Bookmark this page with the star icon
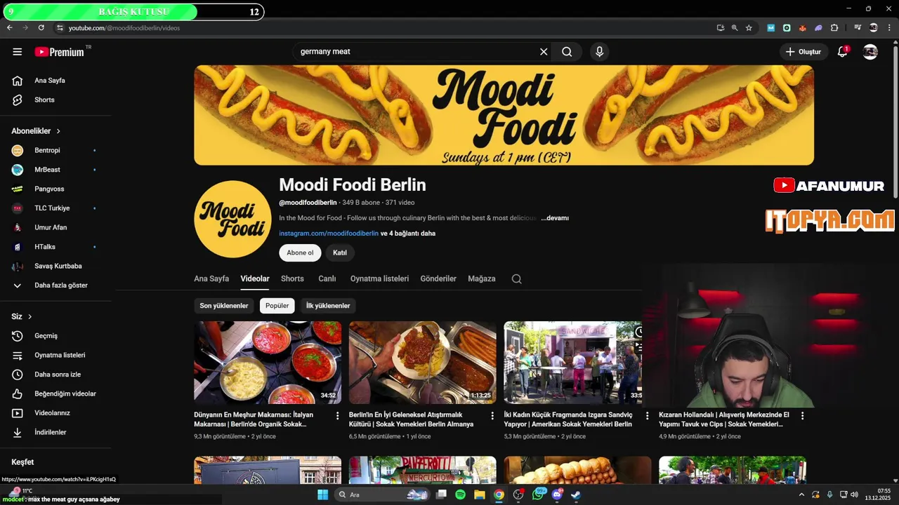The image size is (899, 505). (749, 28)
